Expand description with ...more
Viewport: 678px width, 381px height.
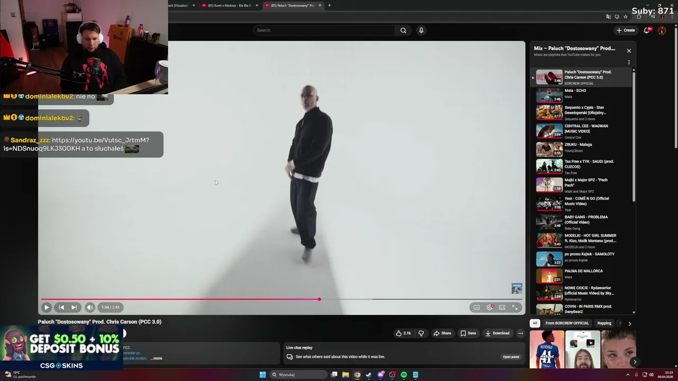click(x=157, y=358)
